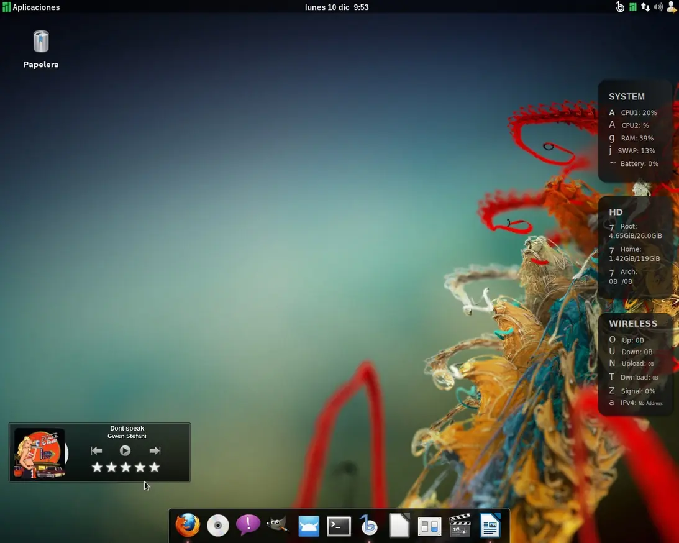Open the terminal from the dock
This screenshot has height=543, width=679.
coord(339,526)
